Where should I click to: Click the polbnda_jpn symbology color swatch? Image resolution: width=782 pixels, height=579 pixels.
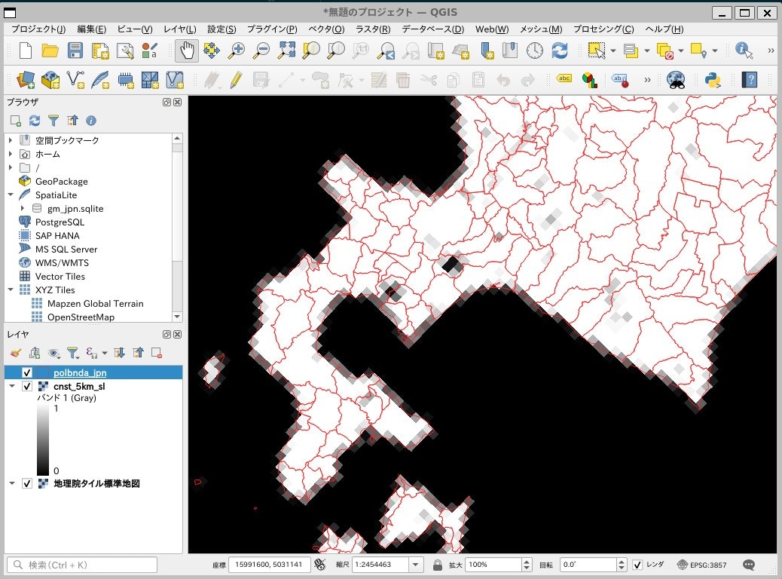[x=43, y=372]
